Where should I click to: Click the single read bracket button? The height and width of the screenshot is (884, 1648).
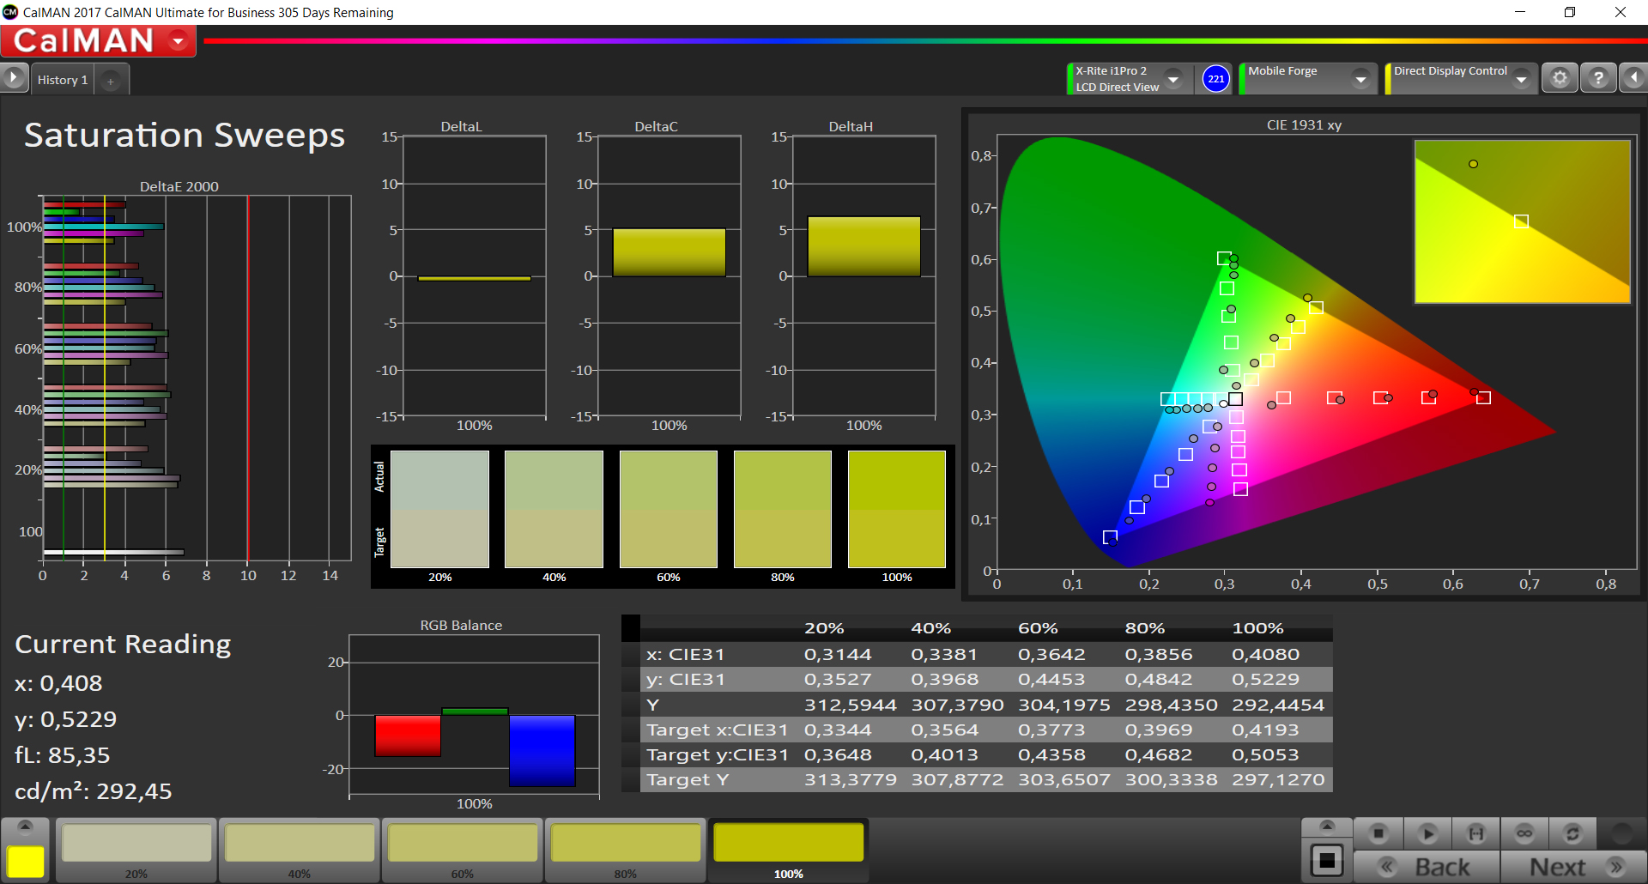[x=1476, y=833]
